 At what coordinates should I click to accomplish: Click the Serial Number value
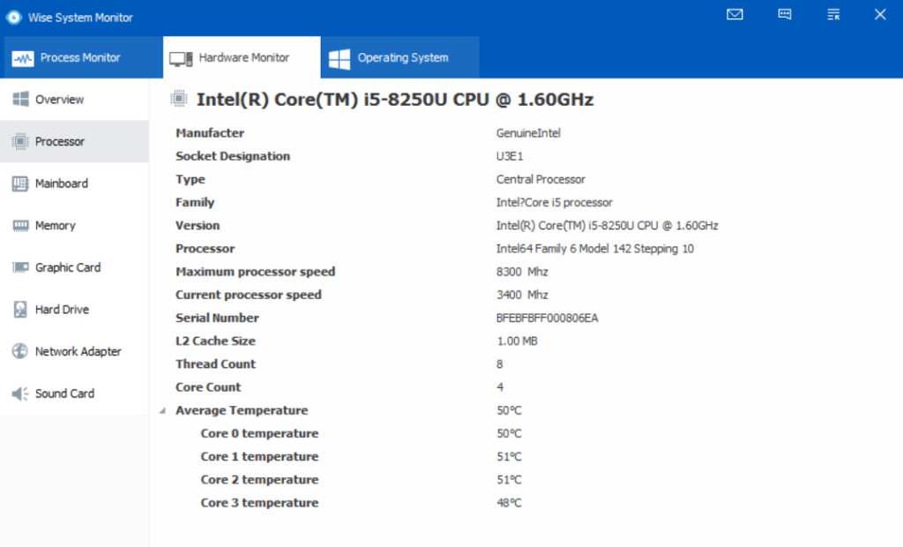[x=547, y=318]
